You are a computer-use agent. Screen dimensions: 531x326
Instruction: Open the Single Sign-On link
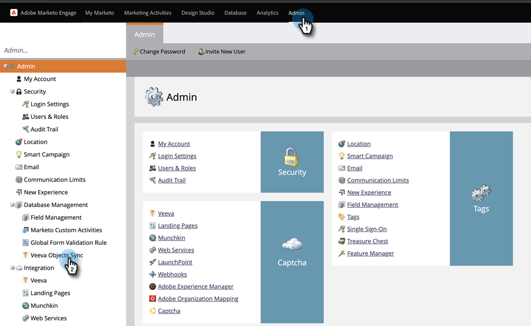[x=367, y=229]
